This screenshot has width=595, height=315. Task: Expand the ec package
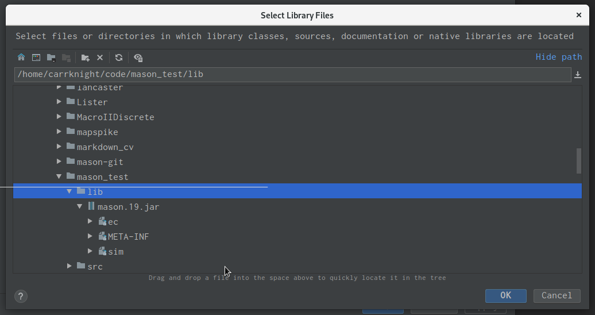point(90,221)
